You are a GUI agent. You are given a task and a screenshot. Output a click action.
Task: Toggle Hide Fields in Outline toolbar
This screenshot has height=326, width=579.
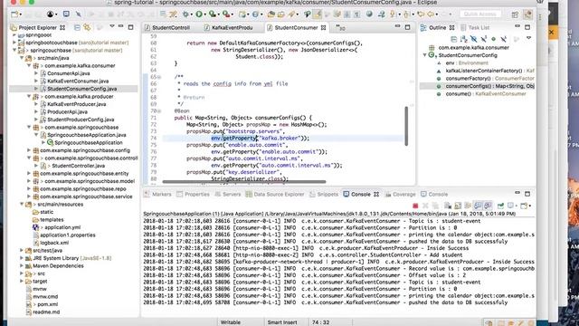click(474, 39)
